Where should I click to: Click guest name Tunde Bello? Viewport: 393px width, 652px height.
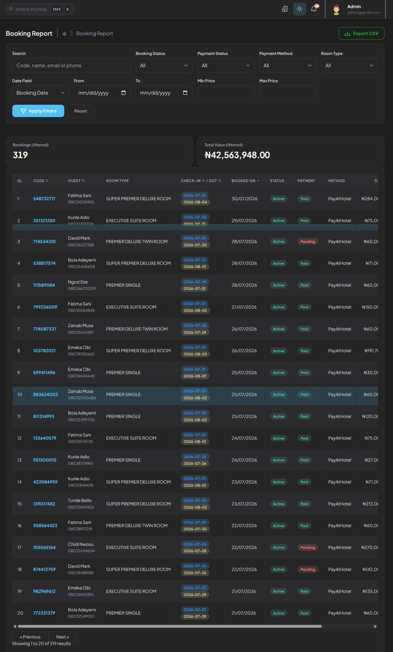(x=80, y=500)
